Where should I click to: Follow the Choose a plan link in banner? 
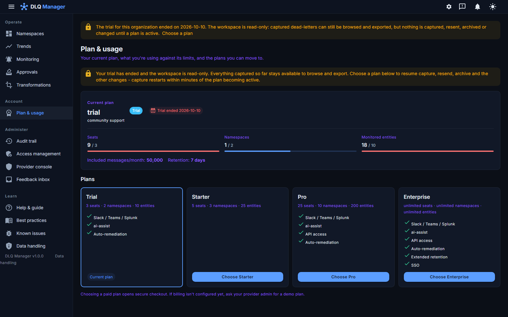point(177,33)
